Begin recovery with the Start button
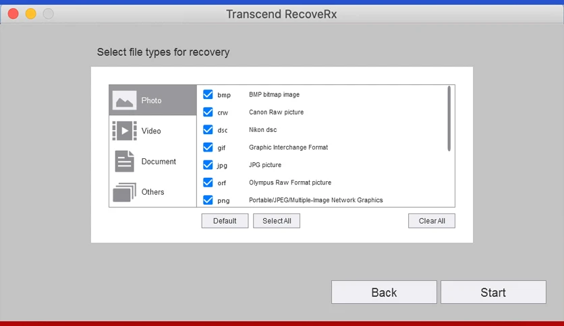The width and height of the screenshot is (564, 326). pyautogui.click(x=494, y=292)
